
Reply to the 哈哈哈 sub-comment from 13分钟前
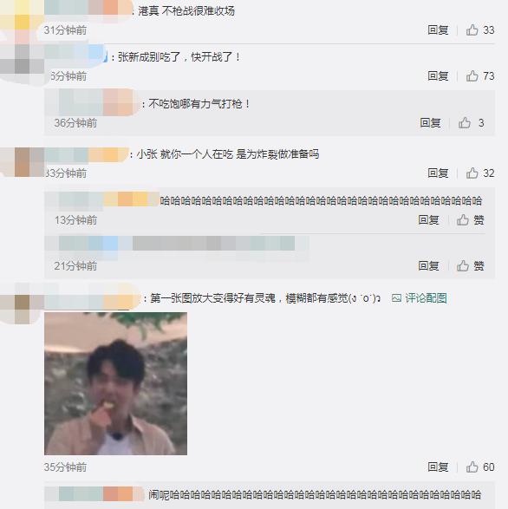[428, 220]
